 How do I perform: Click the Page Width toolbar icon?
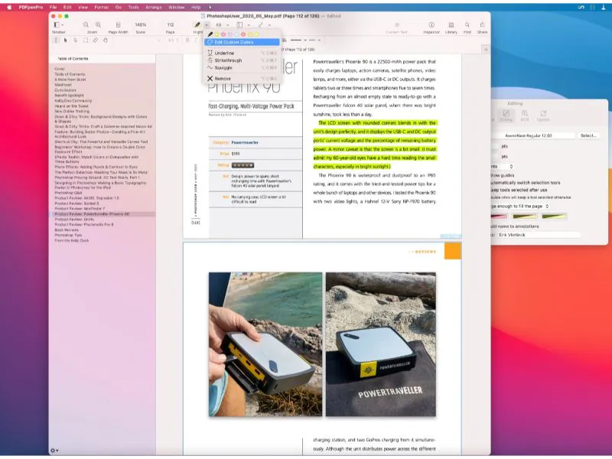[119, 24]
